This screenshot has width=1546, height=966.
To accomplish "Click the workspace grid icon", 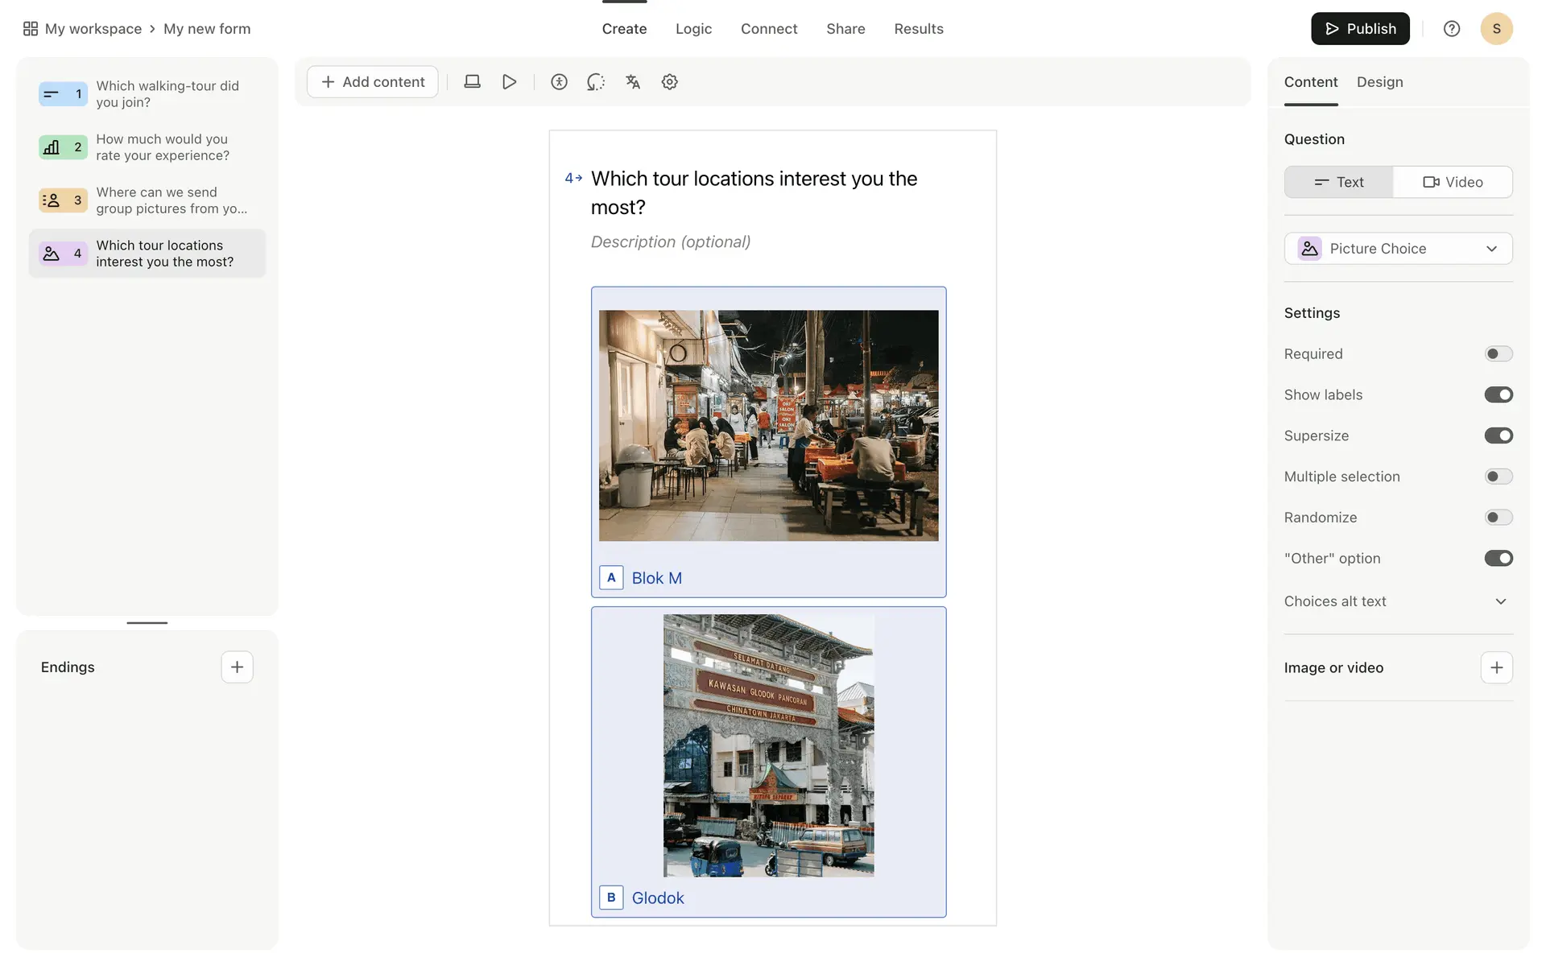I will [31, 29].
